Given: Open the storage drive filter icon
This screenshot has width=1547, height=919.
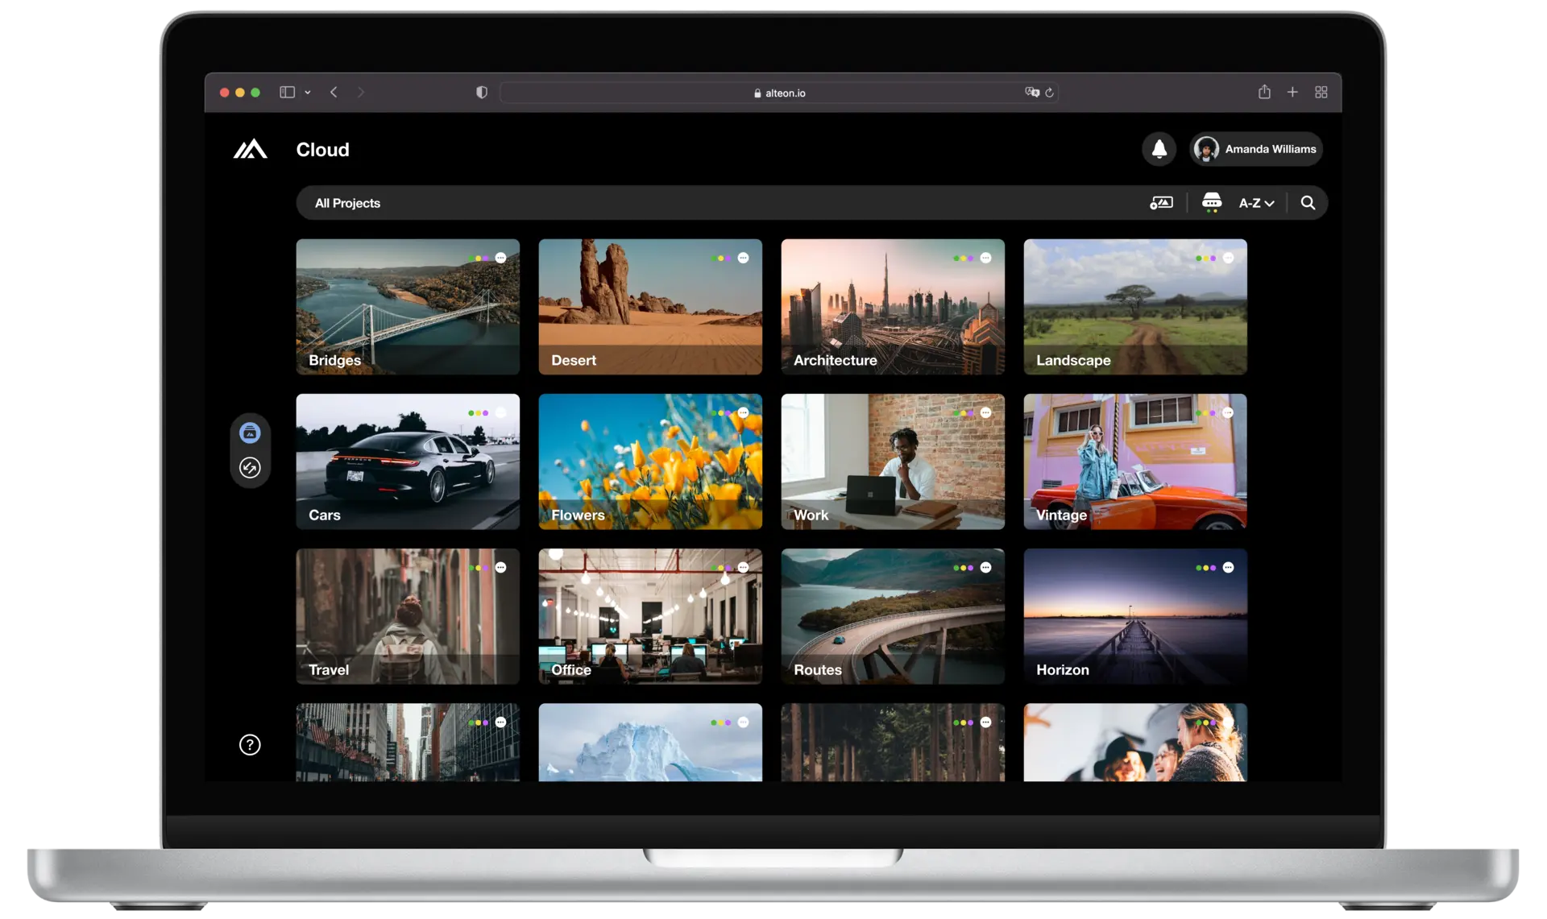Looking at the screenshot, I should pos(1211,201).
